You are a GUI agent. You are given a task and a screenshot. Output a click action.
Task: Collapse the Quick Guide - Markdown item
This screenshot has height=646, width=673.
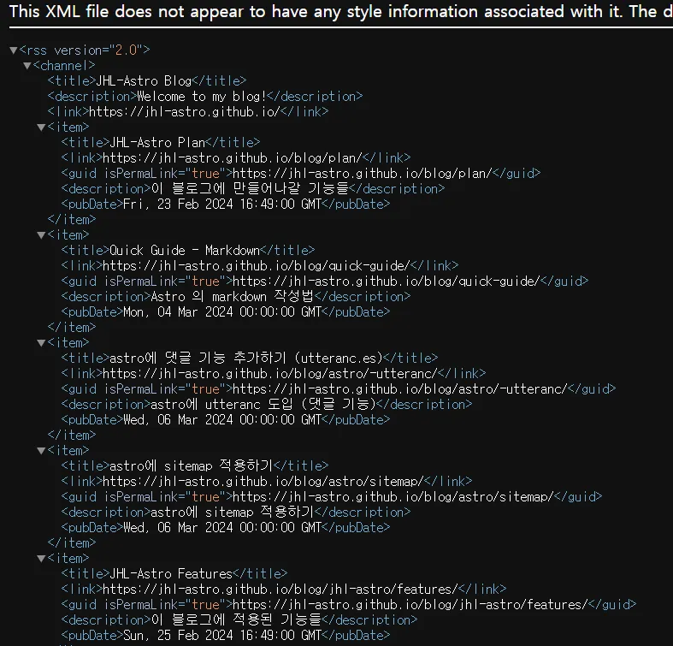tap(42, 235)
